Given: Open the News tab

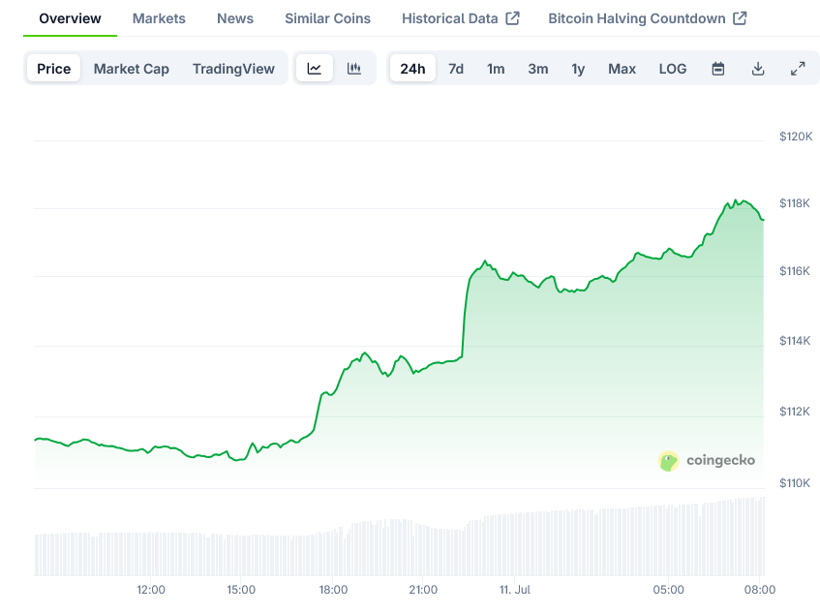Looking at the screenshot, I should click(x=235, y=18).
